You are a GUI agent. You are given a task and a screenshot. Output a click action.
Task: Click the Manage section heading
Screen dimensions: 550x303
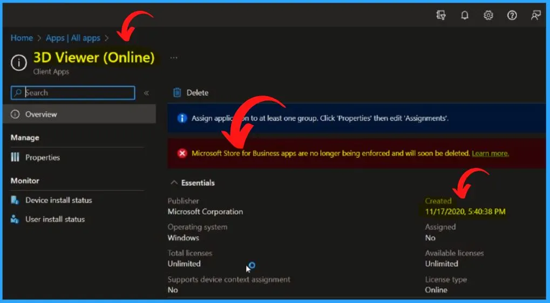(x=25, y=138)
